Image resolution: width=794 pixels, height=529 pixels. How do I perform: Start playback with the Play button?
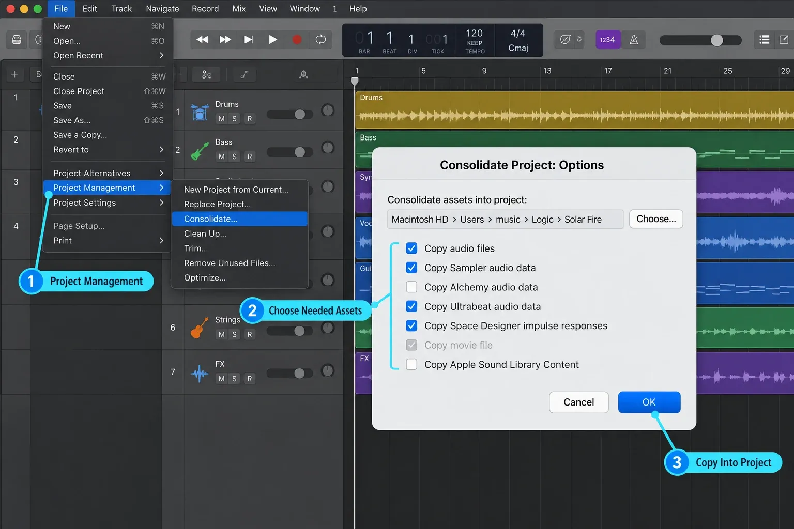click(x=273, y=40)
